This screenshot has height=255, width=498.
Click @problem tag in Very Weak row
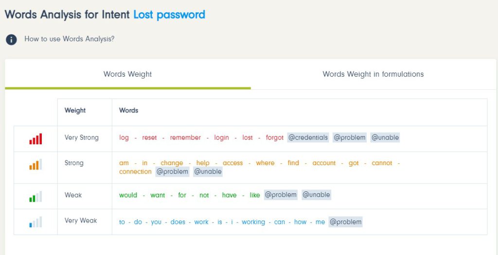[346, 221]
